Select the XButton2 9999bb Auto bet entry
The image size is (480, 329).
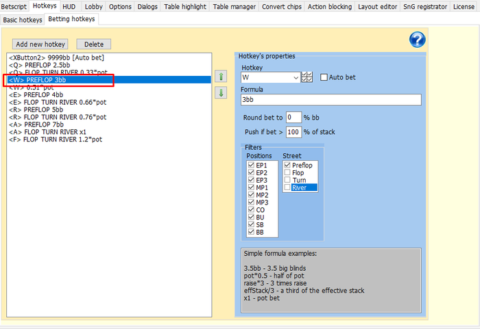click(66, 57)
